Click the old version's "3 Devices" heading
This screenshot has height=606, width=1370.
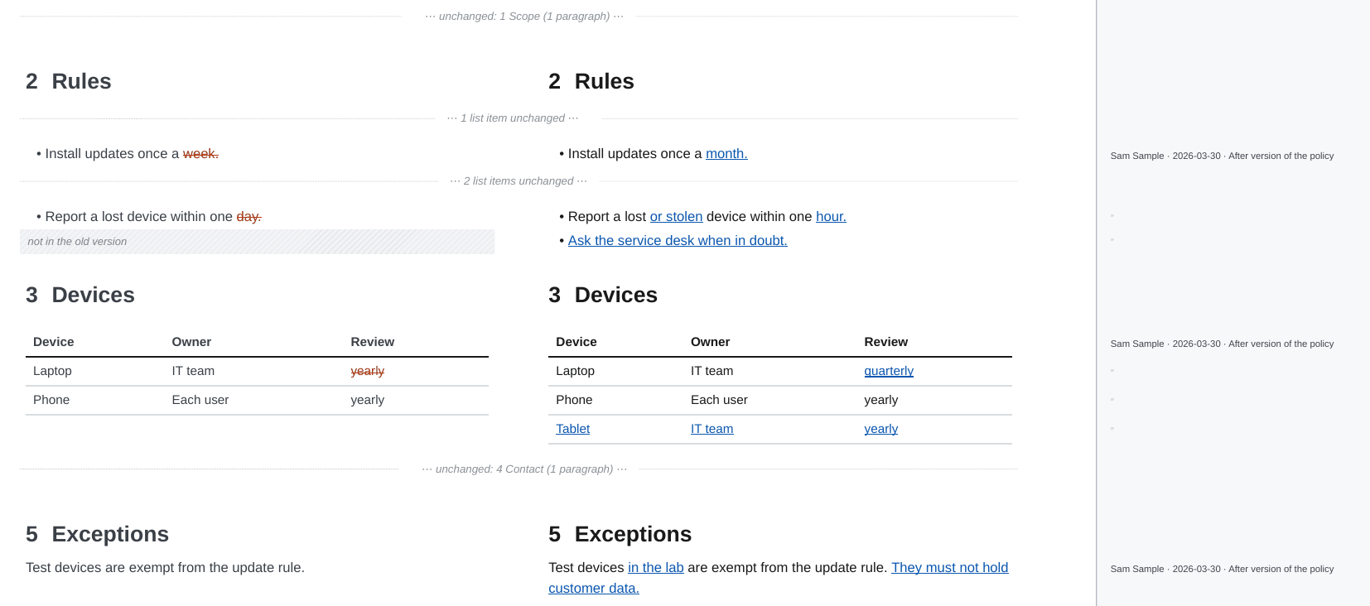point(80,295)
